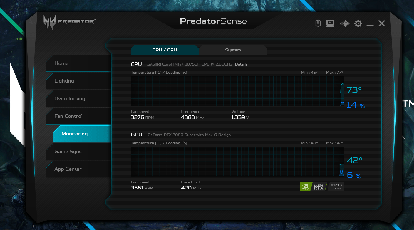
Task: Click the GeForce RTX badge
Action: (319, 187)
